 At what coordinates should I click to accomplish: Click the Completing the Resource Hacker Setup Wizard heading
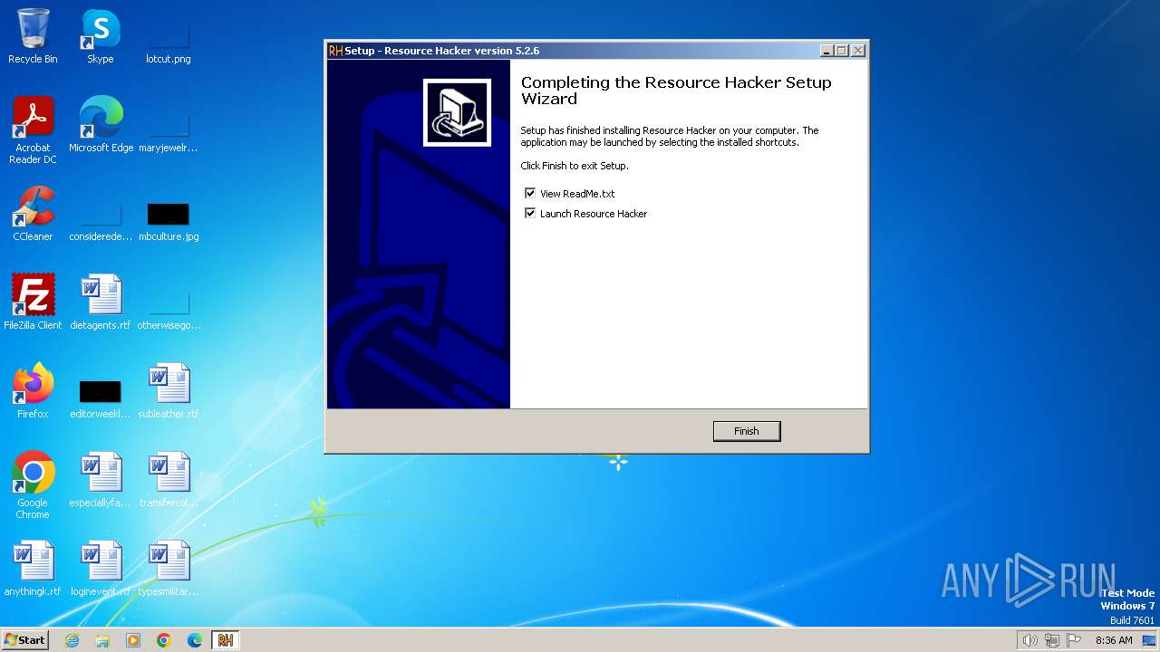point(676,91)
